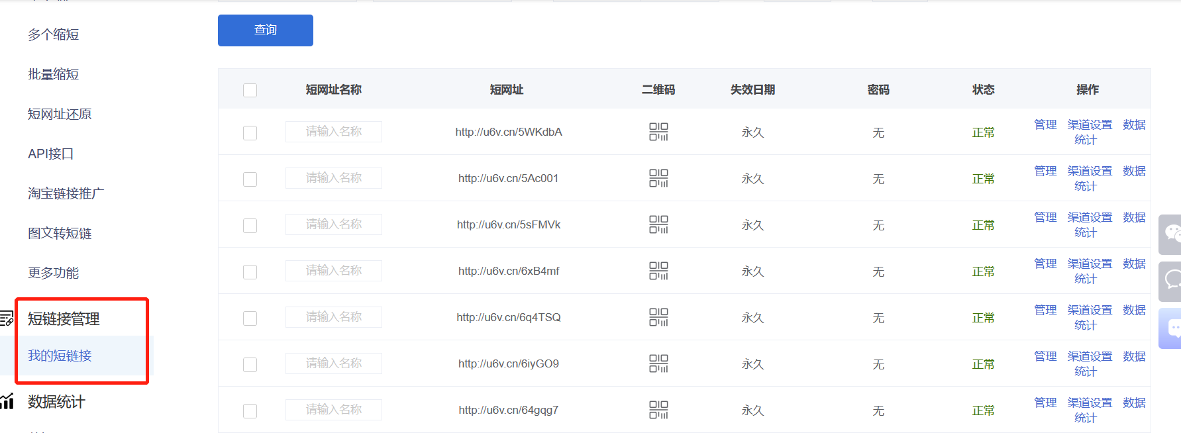Open 渠道设置 for the 5Ac001 link
Screen dimensions: 1181x433
pyautogui.click(x=1090, y=171)
